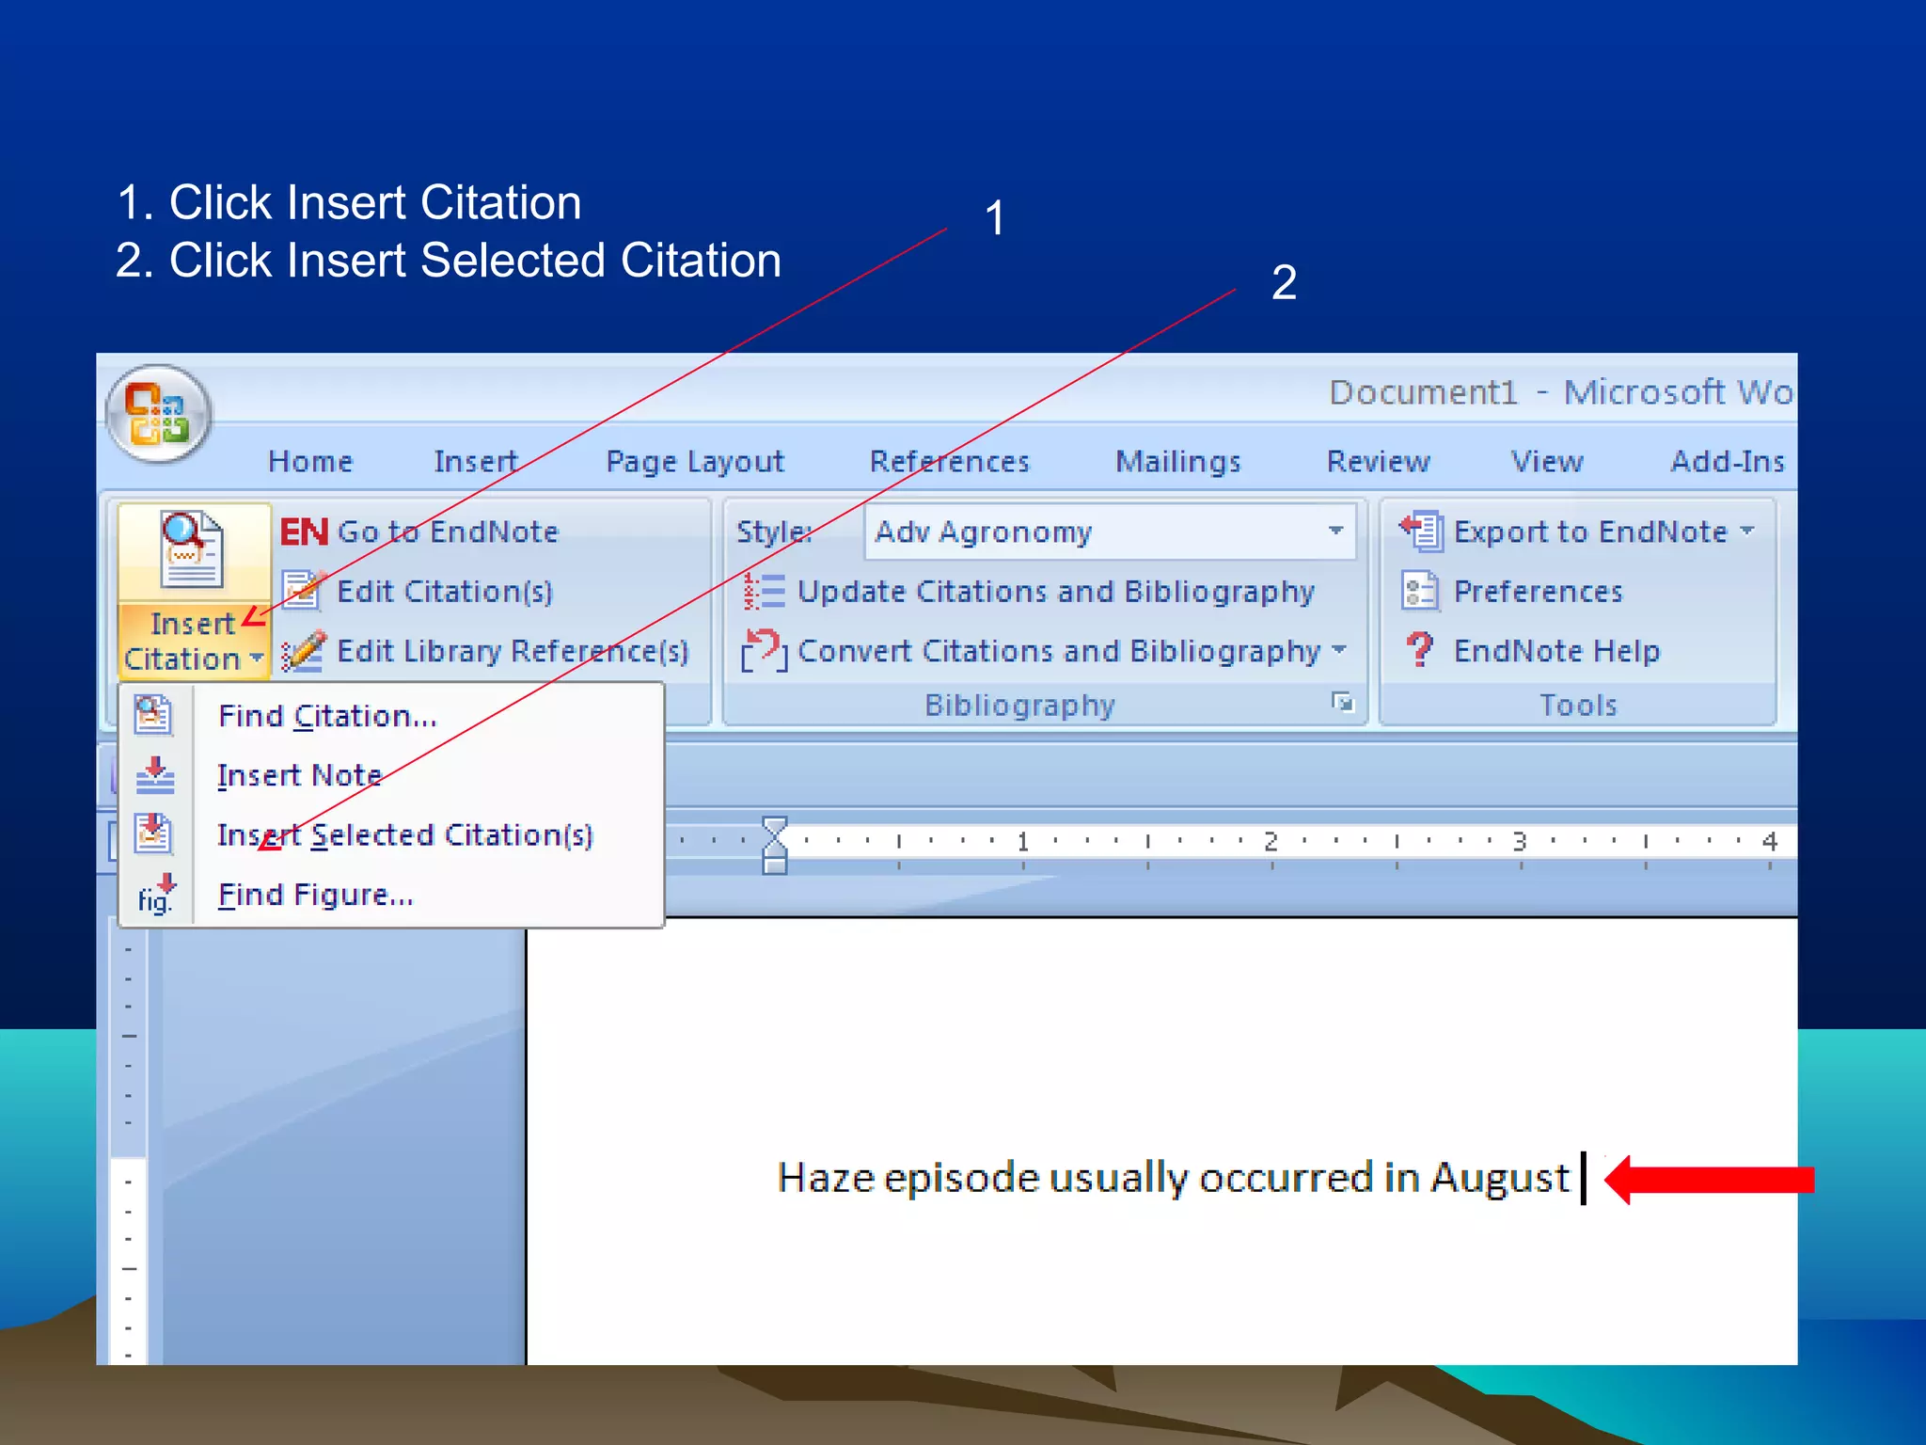Screen dimensions: 1926x1445
Task: Open the EndNote Help label
Action: coord(1556,651)
